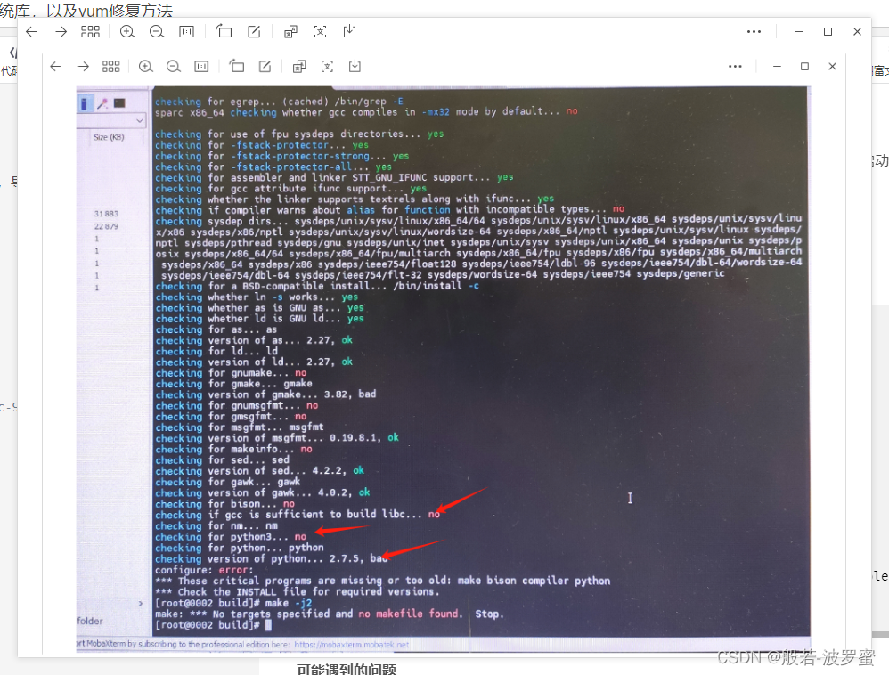Screen dimensions: 889x675
Task: Activate the visual search lens icon on outer toolbar
Action: coord(320,31)
